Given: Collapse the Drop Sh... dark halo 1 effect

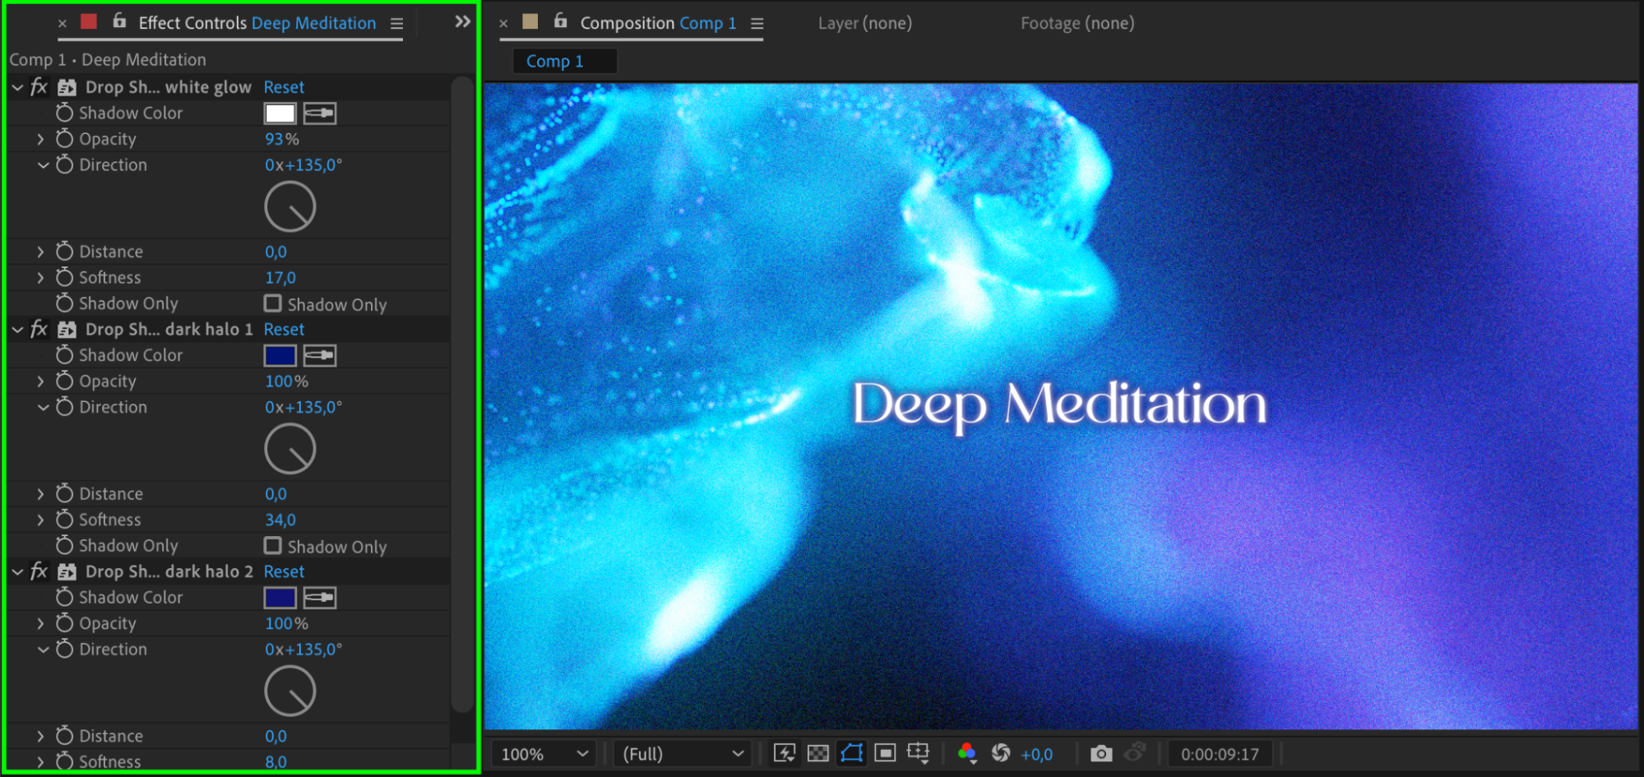Looking at the screenshot, I should tap(17, 330).
